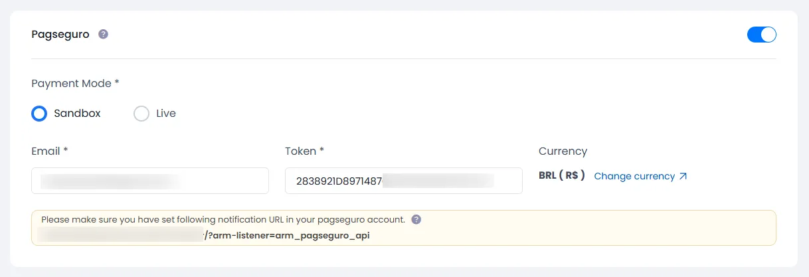
Task: Click the Email field label
Action: click(50, 151)
